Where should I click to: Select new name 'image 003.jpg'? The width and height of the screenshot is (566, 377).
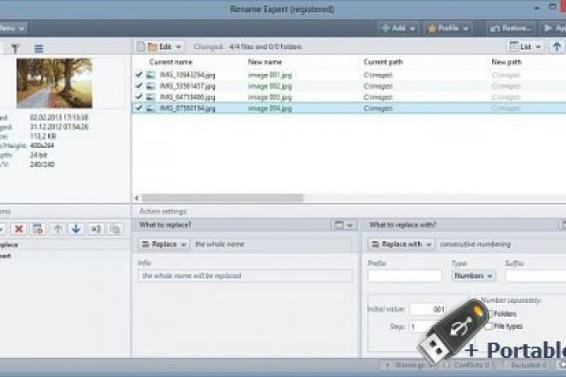[270, 98]
